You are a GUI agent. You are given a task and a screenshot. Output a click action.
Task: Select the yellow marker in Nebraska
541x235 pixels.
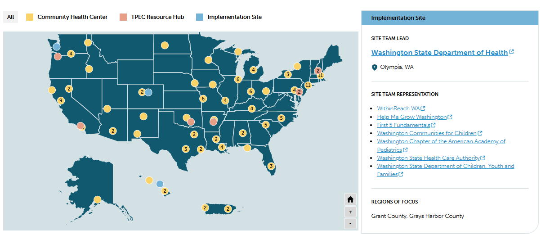click(x=195, y=83)
